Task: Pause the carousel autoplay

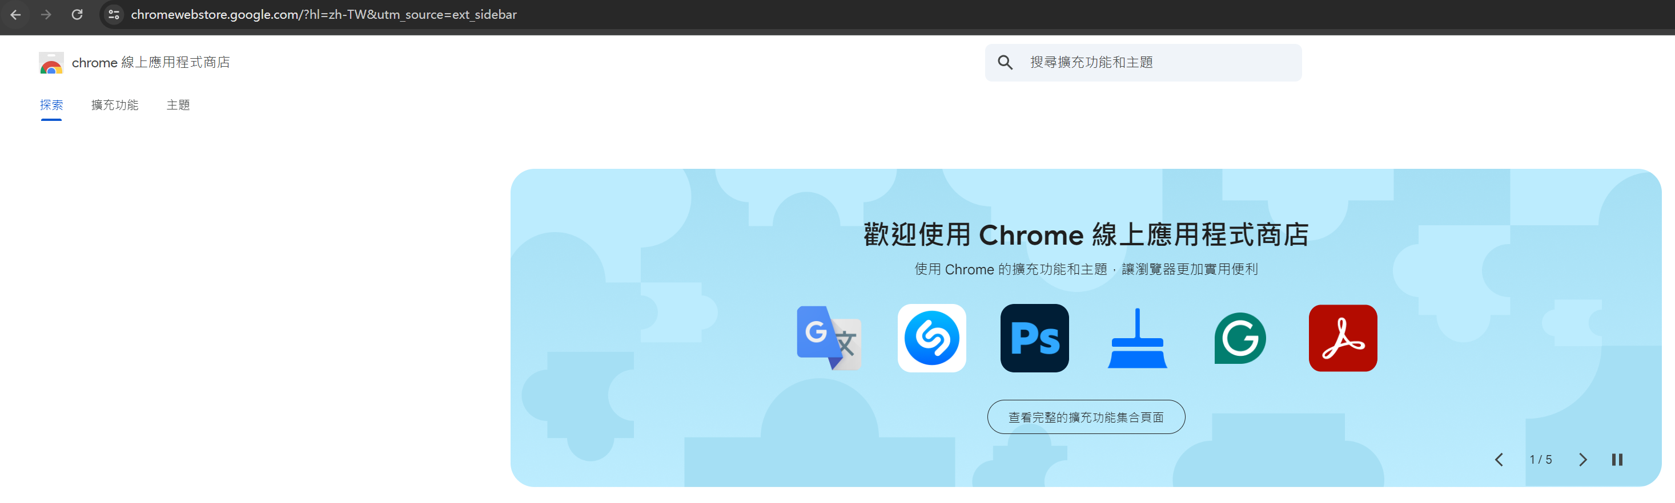Action: click(x=1617, y=460)
